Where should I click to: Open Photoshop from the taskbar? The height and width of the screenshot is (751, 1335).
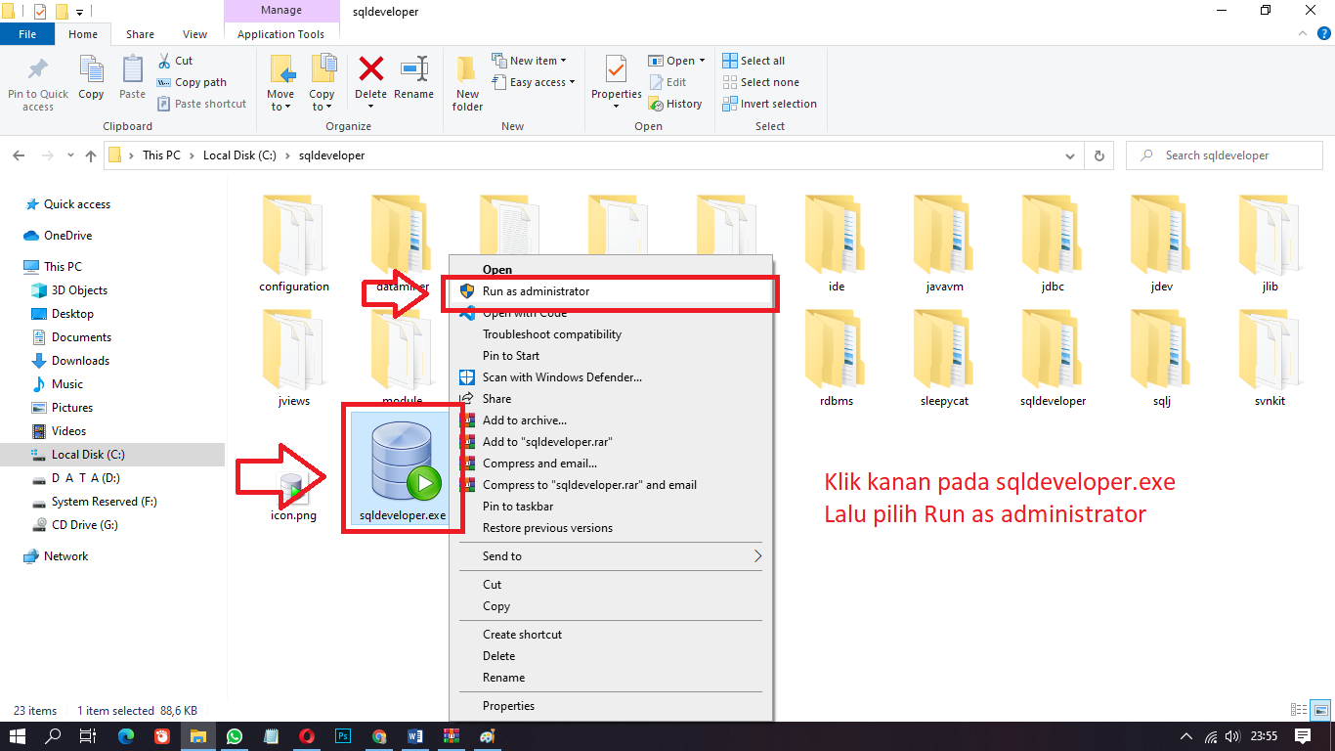click(343, 736)
